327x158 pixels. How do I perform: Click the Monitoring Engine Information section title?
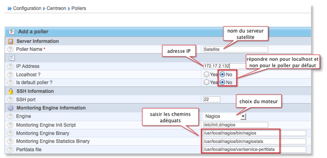point(51,108)
